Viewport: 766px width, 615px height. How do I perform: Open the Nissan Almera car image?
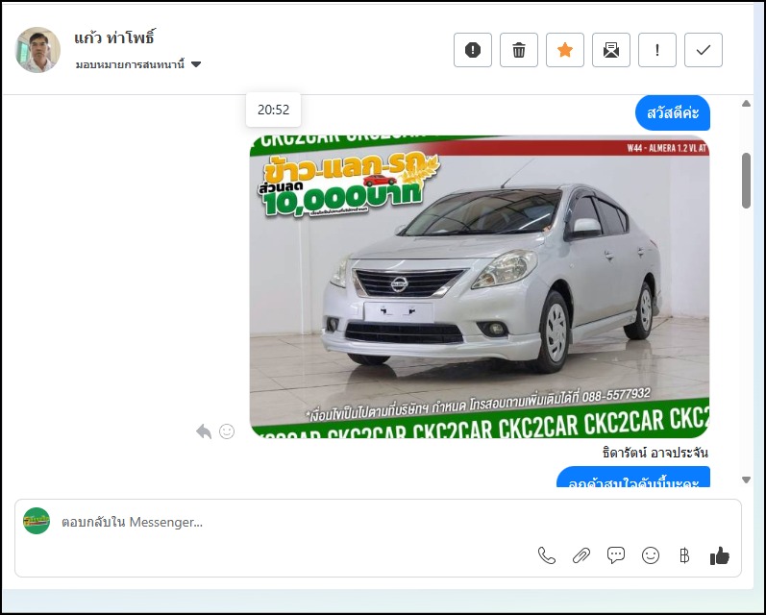480,286
